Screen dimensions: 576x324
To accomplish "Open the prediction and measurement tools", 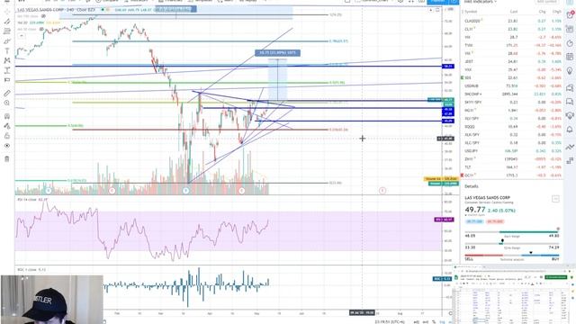I will click(x=7, y=70).
